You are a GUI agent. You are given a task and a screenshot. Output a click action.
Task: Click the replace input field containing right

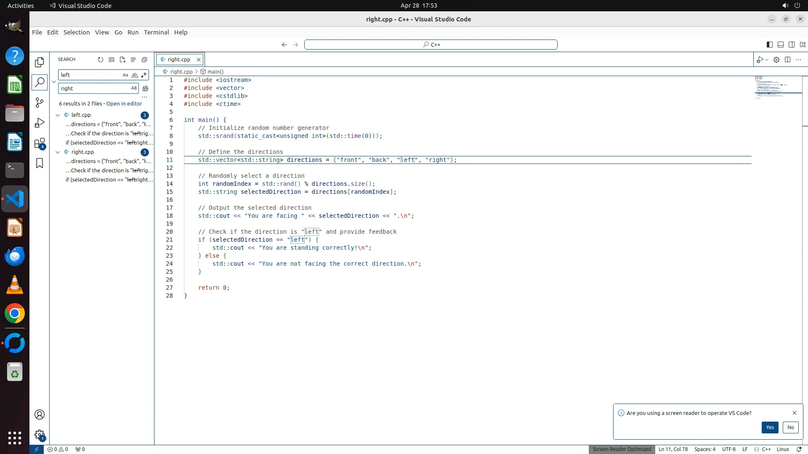click(93, 88)
